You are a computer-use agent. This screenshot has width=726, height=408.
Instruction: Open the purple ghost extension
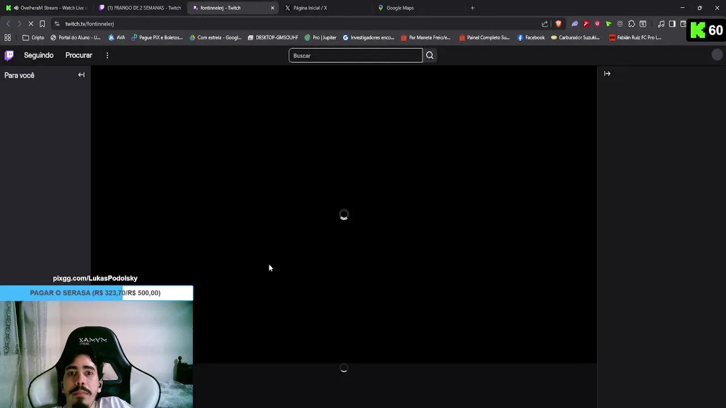pyautogui.click(x=575, y=24)
